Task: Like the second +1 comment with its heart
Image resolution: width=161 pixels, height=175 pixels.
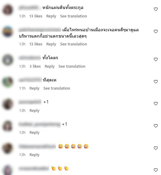Action: [156, 126]
